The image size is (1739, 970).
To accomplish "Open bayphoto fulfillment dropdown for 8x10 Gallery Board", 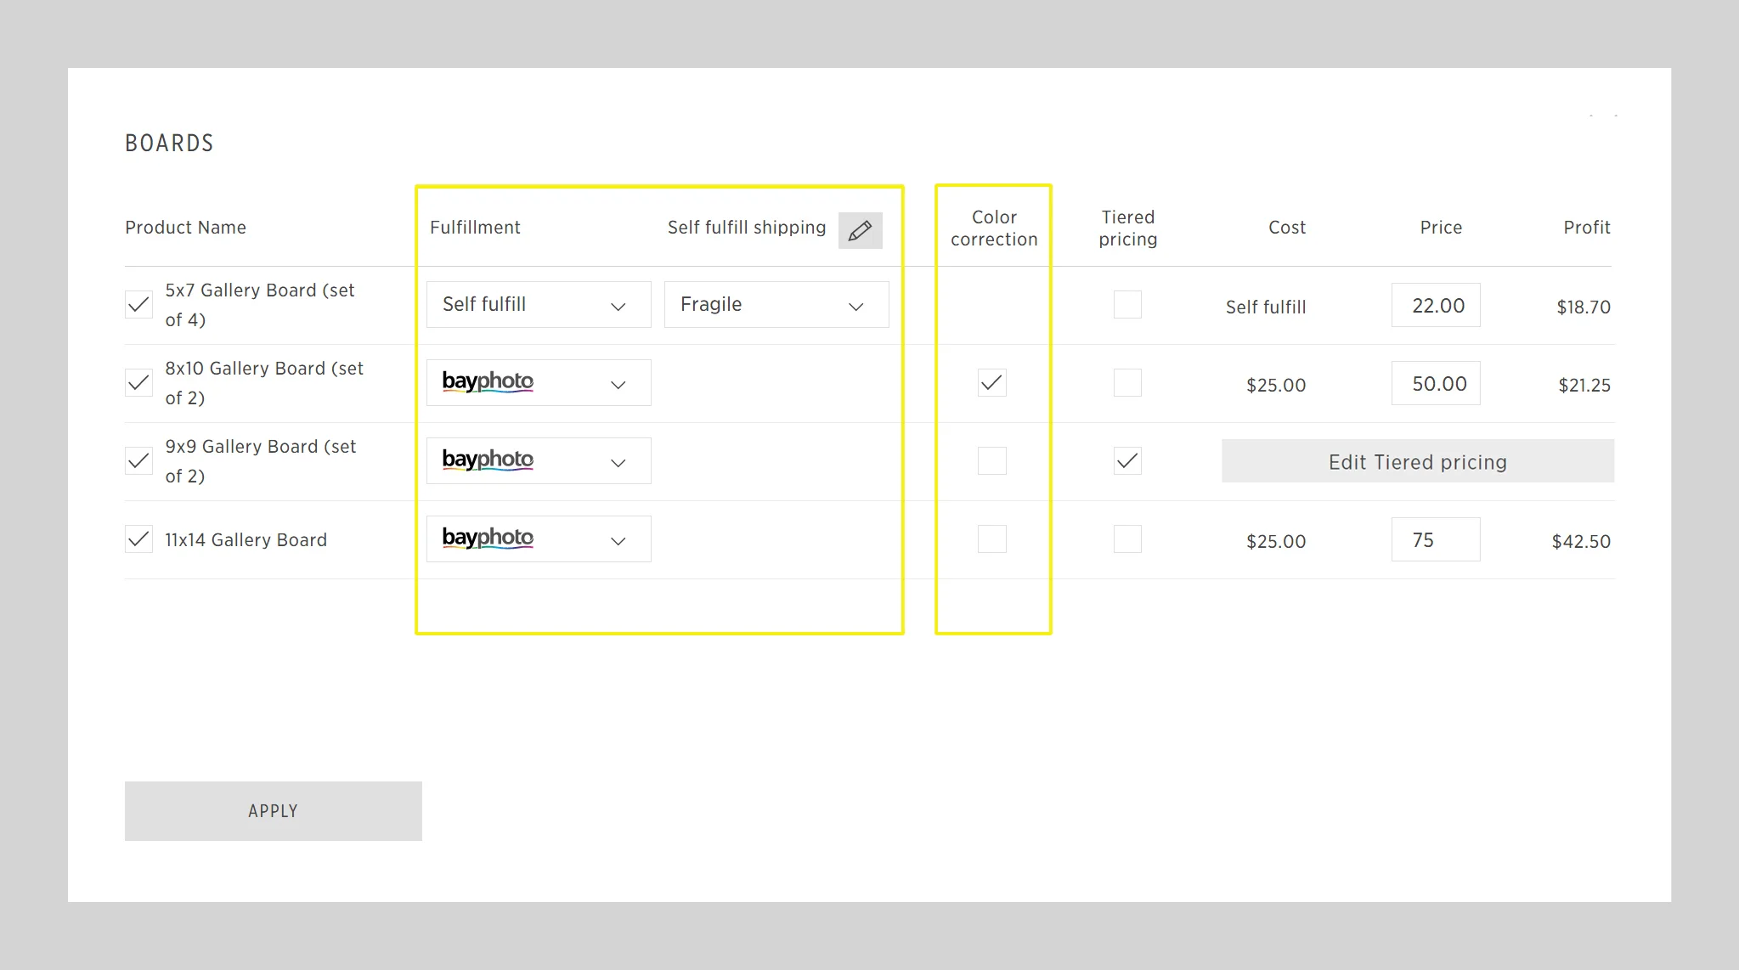I will 539,382.
